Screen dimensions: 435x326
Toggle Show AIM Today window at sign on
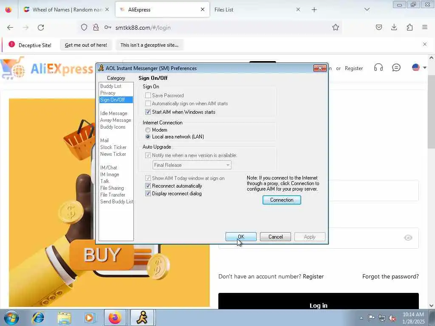pos(148,178)
